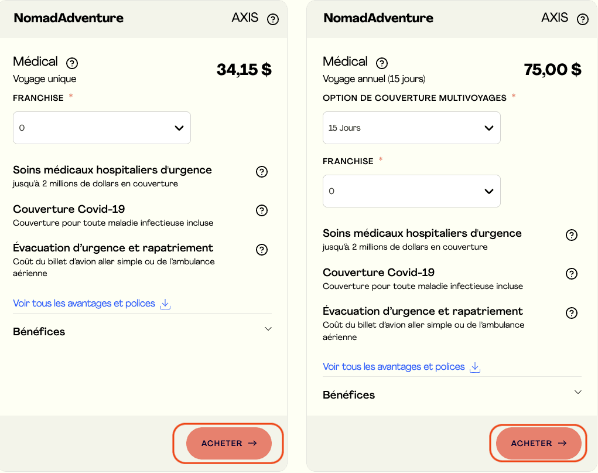The width and height of the screenshot is (598, 473).
Task: Click download icon beside right Voir tous les avantages
Action: coord(475,367)
